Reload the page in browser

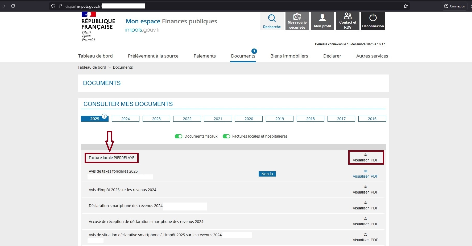click(x=13, y=6)
